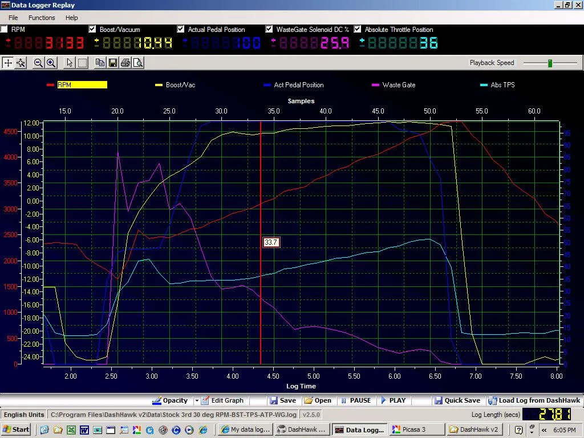The height and width of the screenshot is (438, 584).
Task: Choose the dotted rectangle selection tool
Action: point(82,63)
